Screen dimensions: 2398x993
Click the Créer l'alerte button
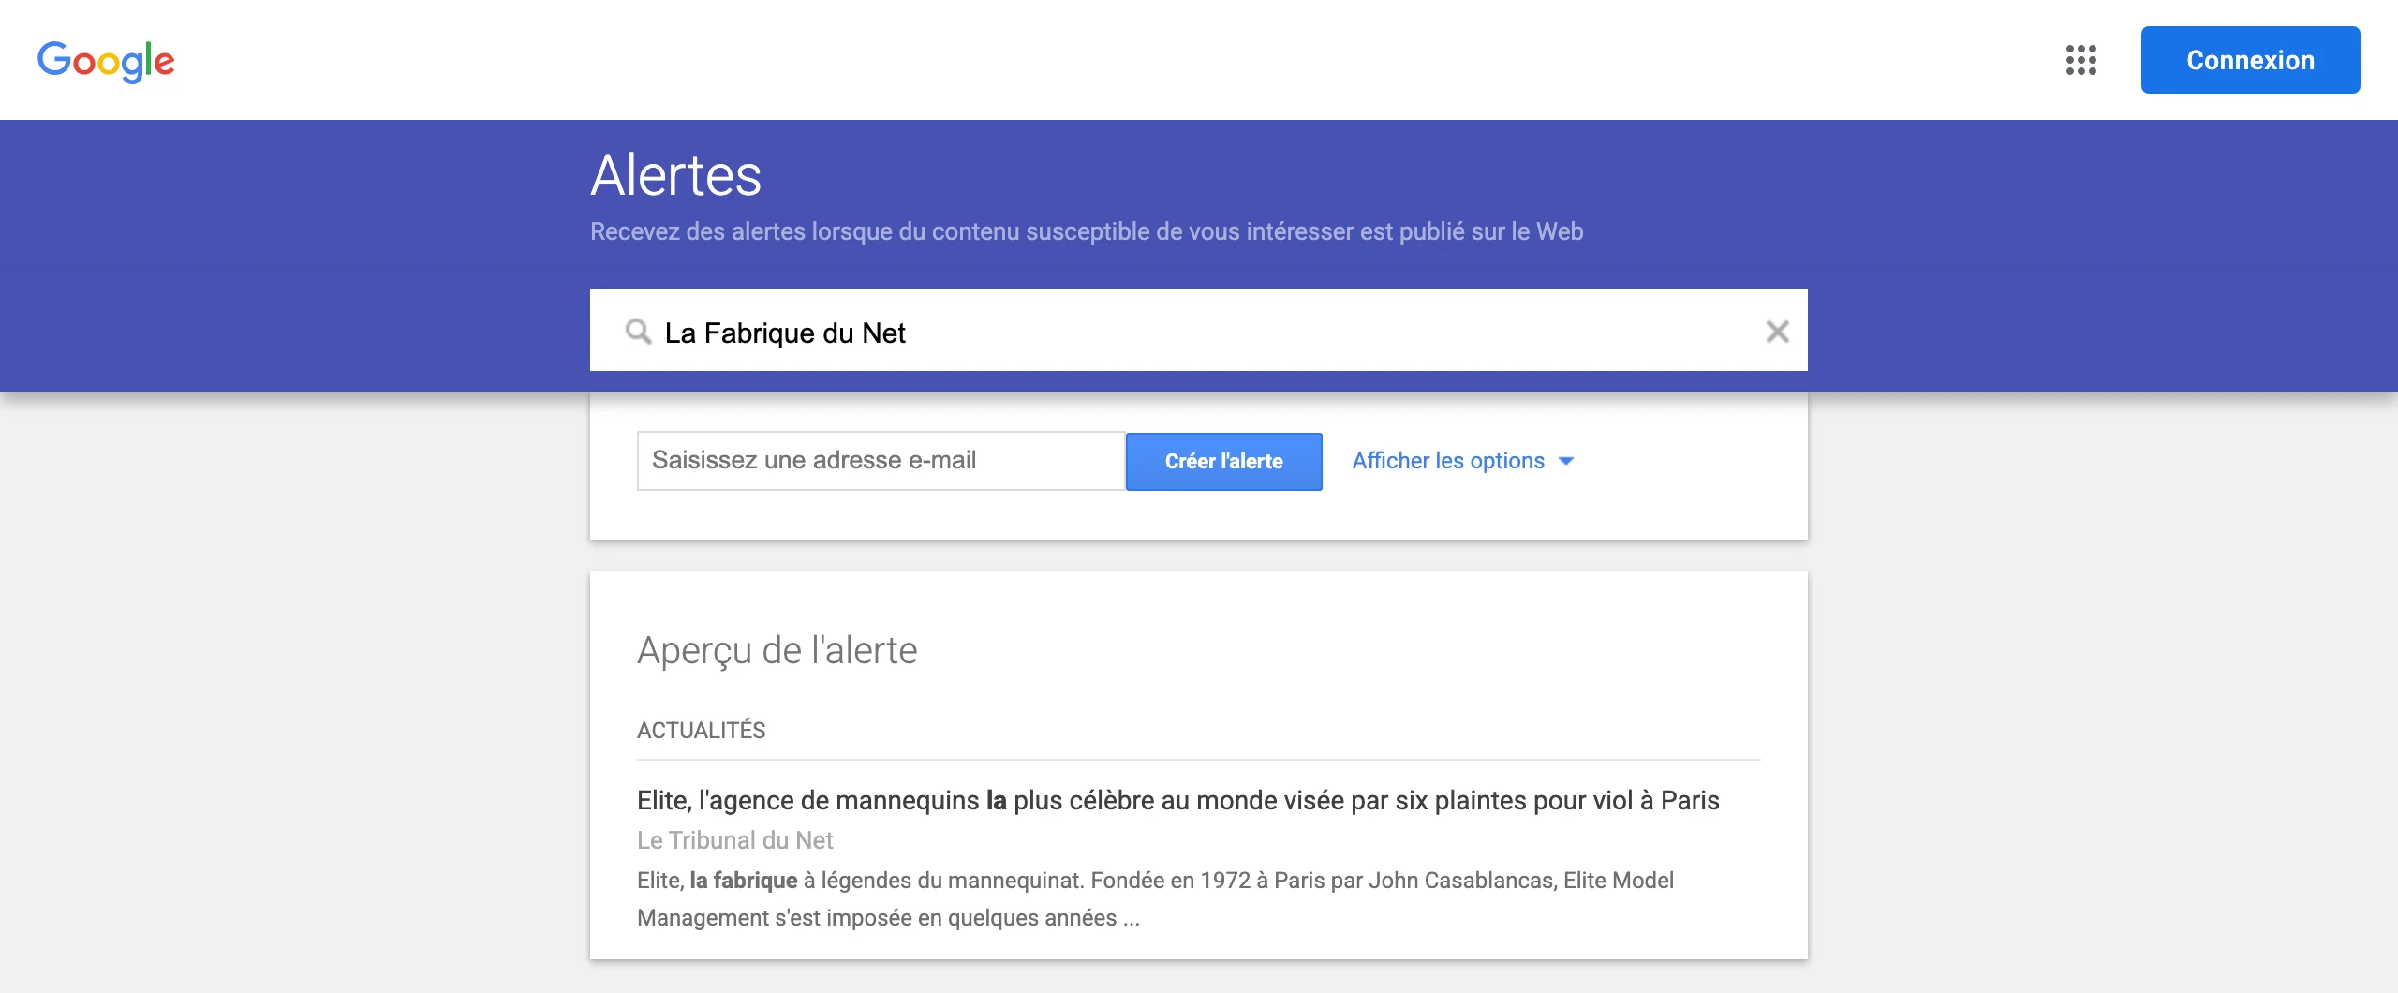(x=1223, y=461)
